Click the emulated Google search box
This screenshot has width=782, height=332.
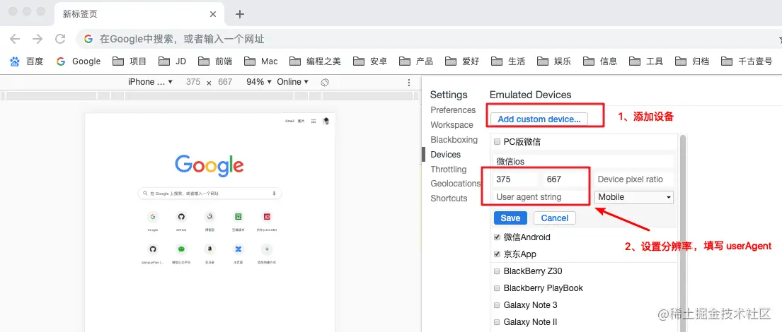[x=209, y=193]
